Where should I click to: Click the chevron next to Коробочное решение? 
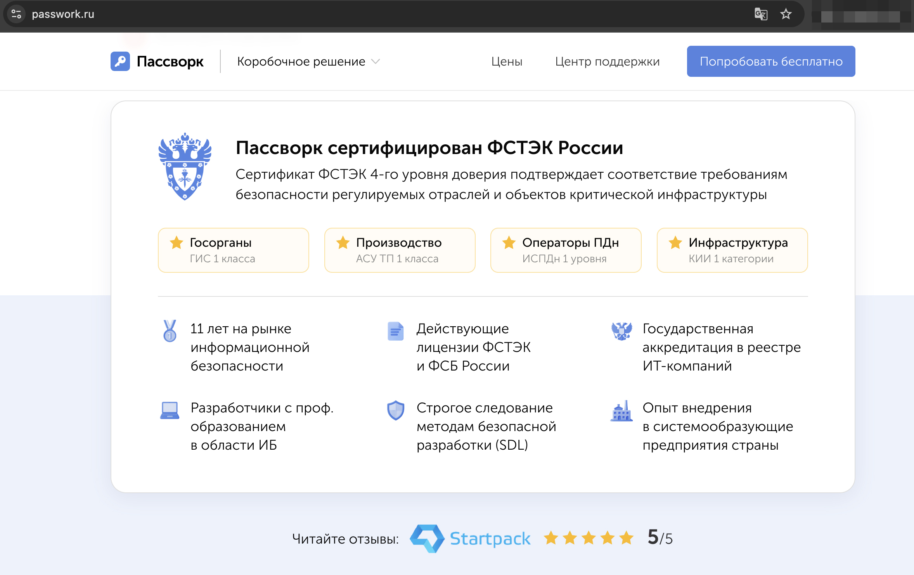(x=376, y=62)
